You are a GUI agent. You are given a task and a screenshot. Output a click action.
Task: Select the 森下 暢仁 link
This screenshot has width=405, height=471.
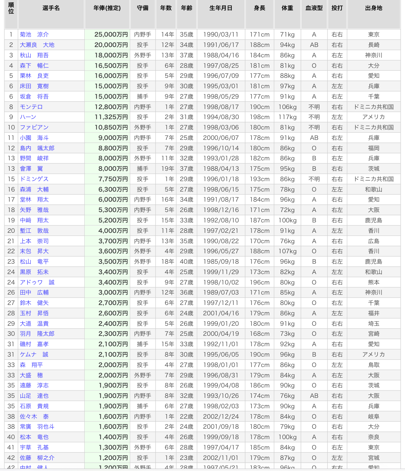point(34,66)
